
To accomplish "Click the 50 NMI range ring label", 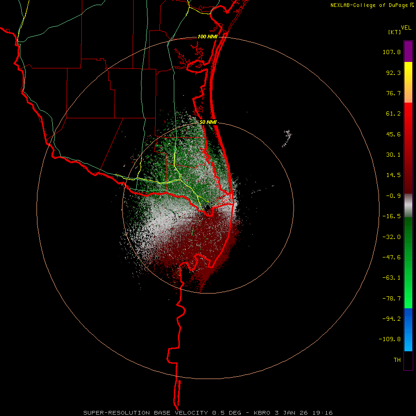I will click(x=208, y=122).
